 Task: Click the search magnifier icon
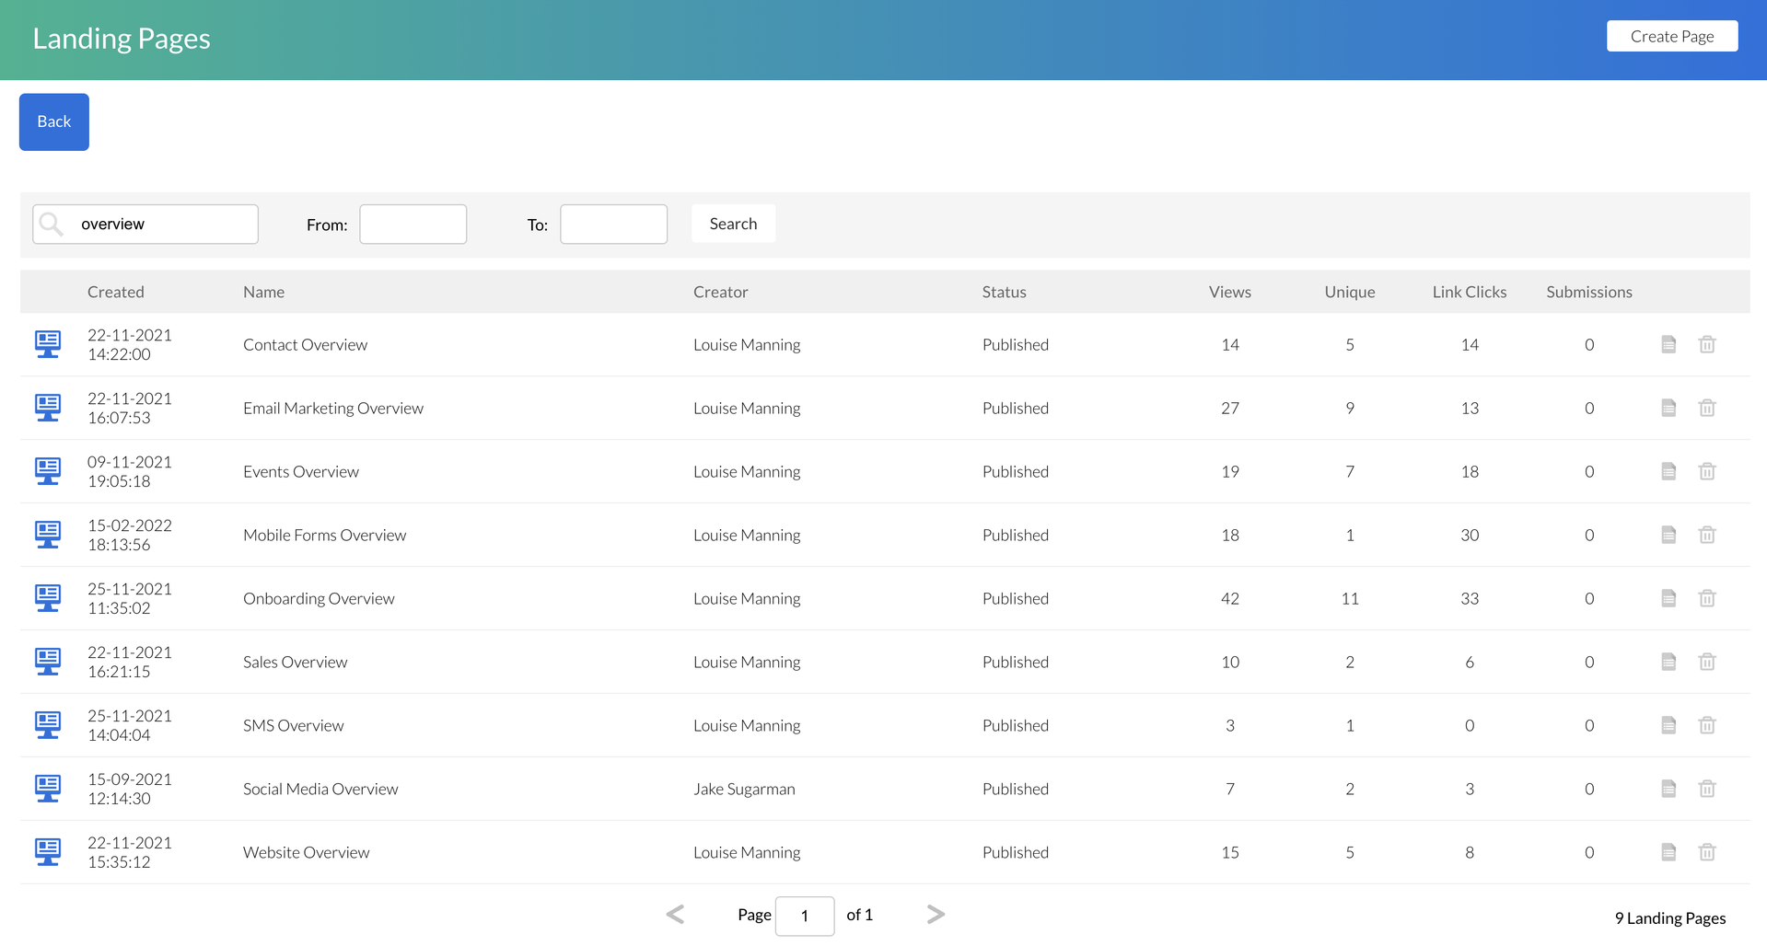coord(52,225)
